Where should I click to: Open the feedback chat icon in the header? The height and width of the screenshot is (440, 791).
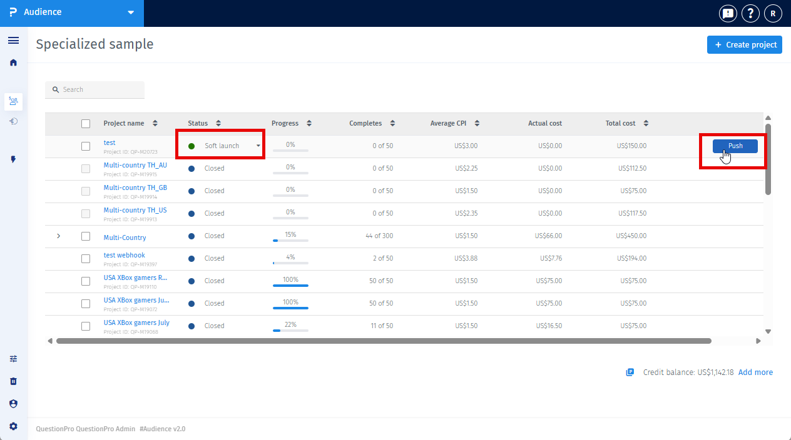(x=728, y=13)
